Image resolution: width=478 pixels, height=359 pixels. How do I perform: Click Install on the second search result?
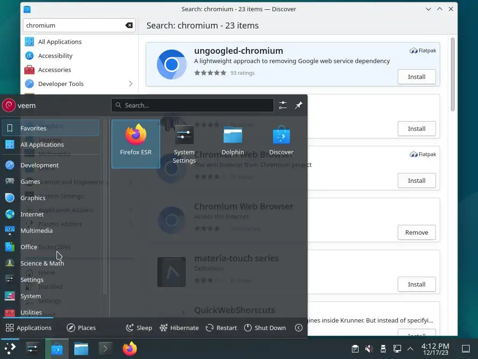(416, 129)
